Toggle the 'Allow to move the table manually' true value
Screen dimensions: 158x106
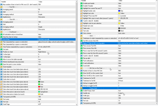tap(39, 59)
